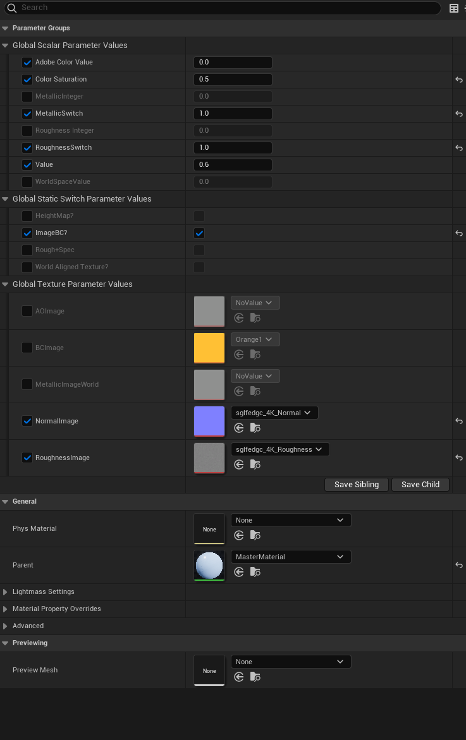
Task: Click Save Sibling button
Action: pyautogui.click(x=357, y=485)
